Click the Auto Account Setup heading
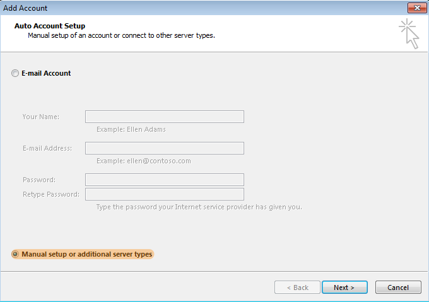Viewport: 429px width, 302px height. (50, 26)
